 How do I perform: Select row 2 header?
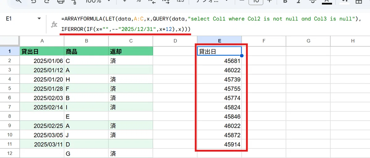pos(10,61)
